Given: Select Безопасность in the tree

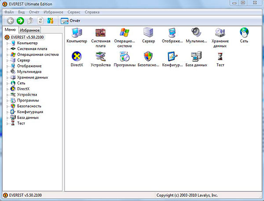Looking at the screenshot, I should (29, 106).
